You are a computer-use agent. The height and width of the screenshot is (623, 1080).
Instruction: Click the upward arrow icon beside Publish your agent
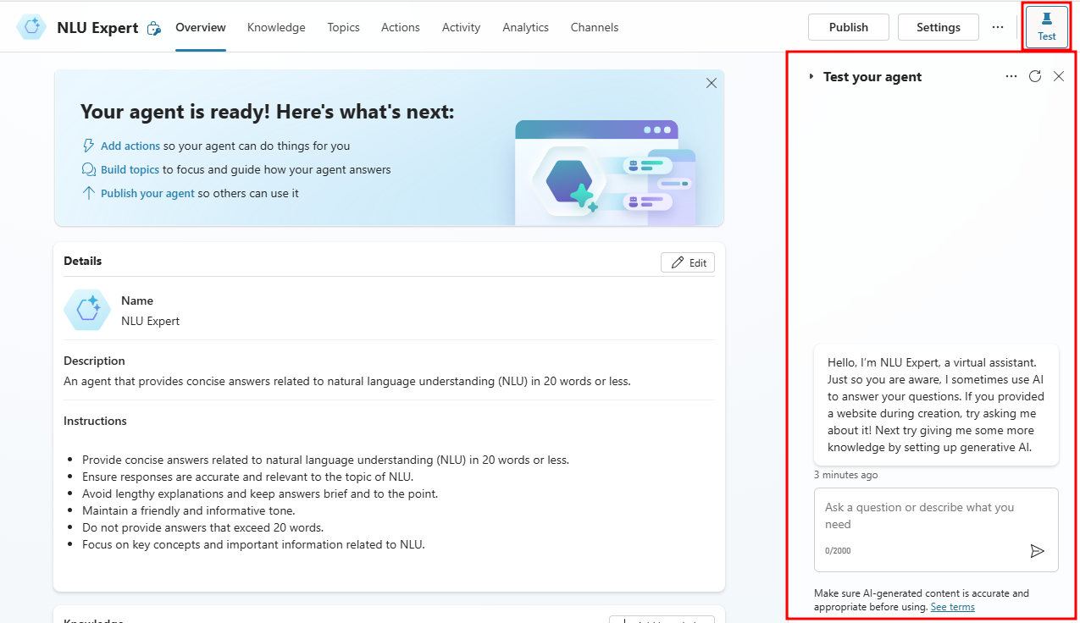pyautogui.click(x=88, y=193)
